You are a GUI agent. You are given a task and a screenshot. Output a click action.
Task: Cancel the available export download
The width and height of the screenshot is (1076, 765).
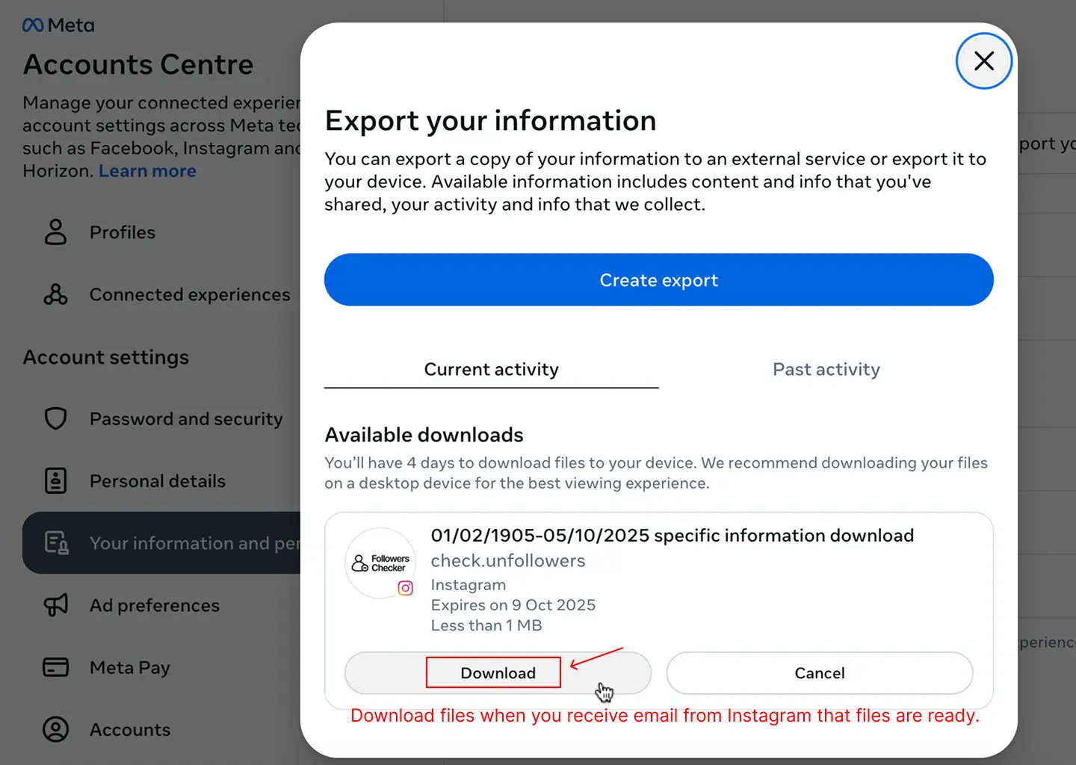[819, 673]
